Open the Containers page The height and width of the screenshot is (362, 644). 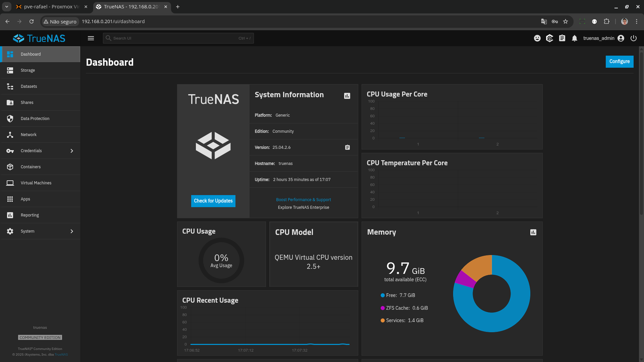pyautogui.click(x=41, y=167)
